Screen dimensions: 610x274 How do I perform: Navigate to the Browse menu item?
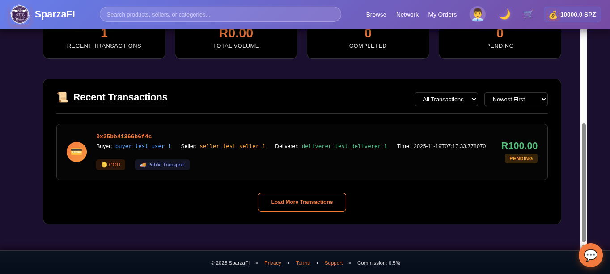tap(376, 14)
